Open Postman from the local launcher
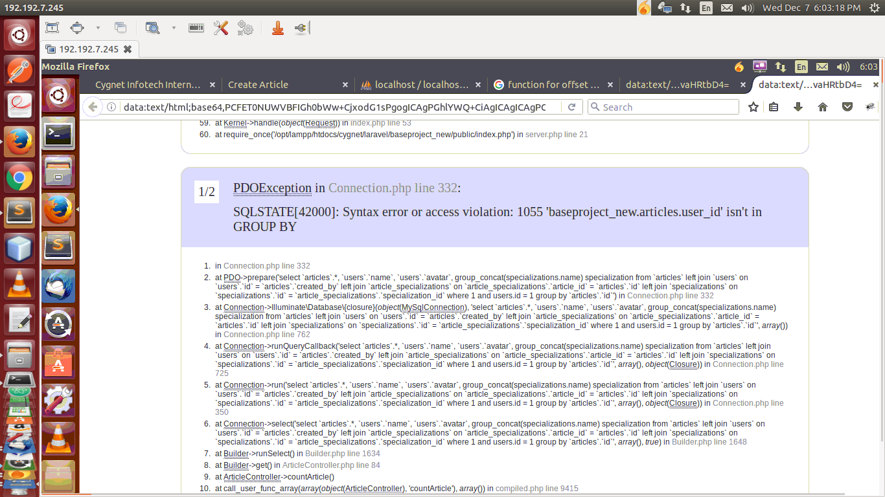Screen dimensions: 885x497 (x=20, y=69)
